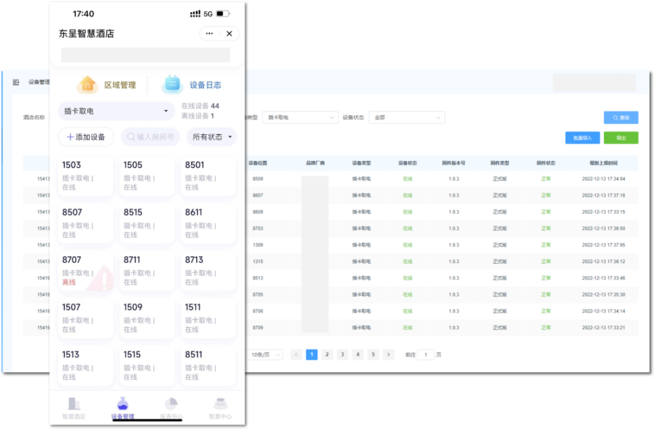
Task: Open the 所有状态 status filter dropdown
Action: (212, 137)
